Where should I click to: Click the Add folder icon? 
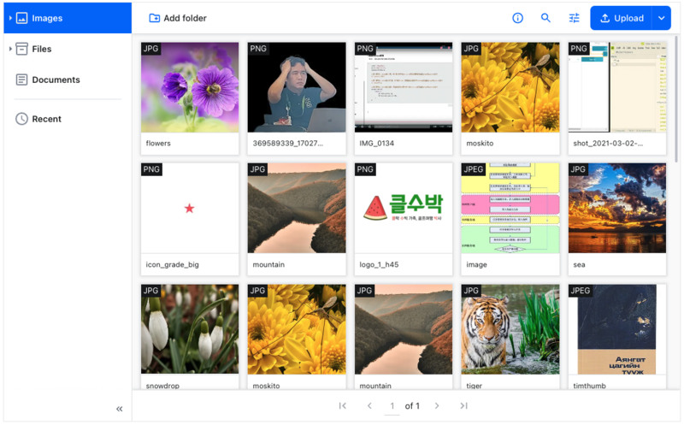click(x=154, y=18)
